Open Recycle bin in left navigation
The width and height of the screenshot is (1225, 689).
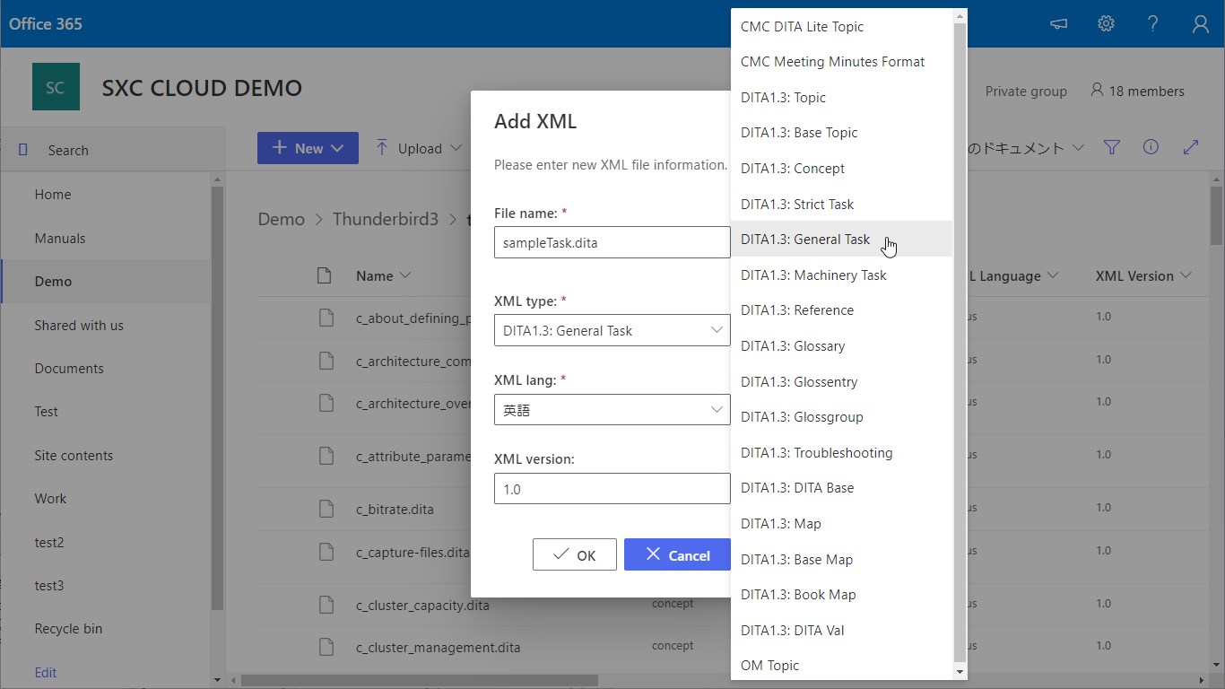pos(68,629)
